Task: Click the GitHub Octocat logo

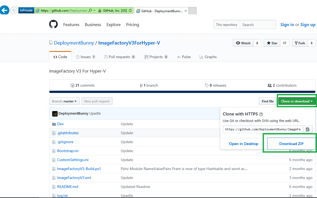Action: (53, 24)
